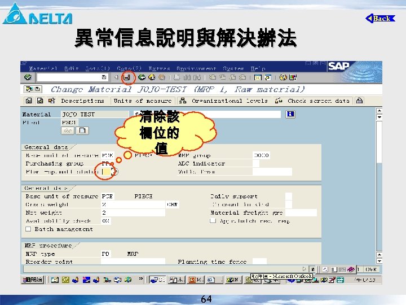Screen dimensions: 406x305
Task: Click the Save diskette icon
Action: (x=127, y=77)
